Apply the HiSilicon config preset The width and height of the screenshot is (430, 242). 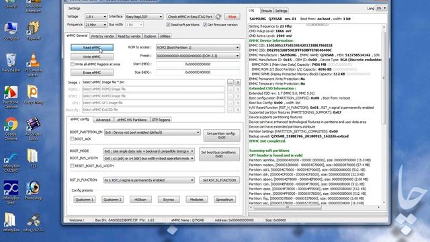pos(140,200)
